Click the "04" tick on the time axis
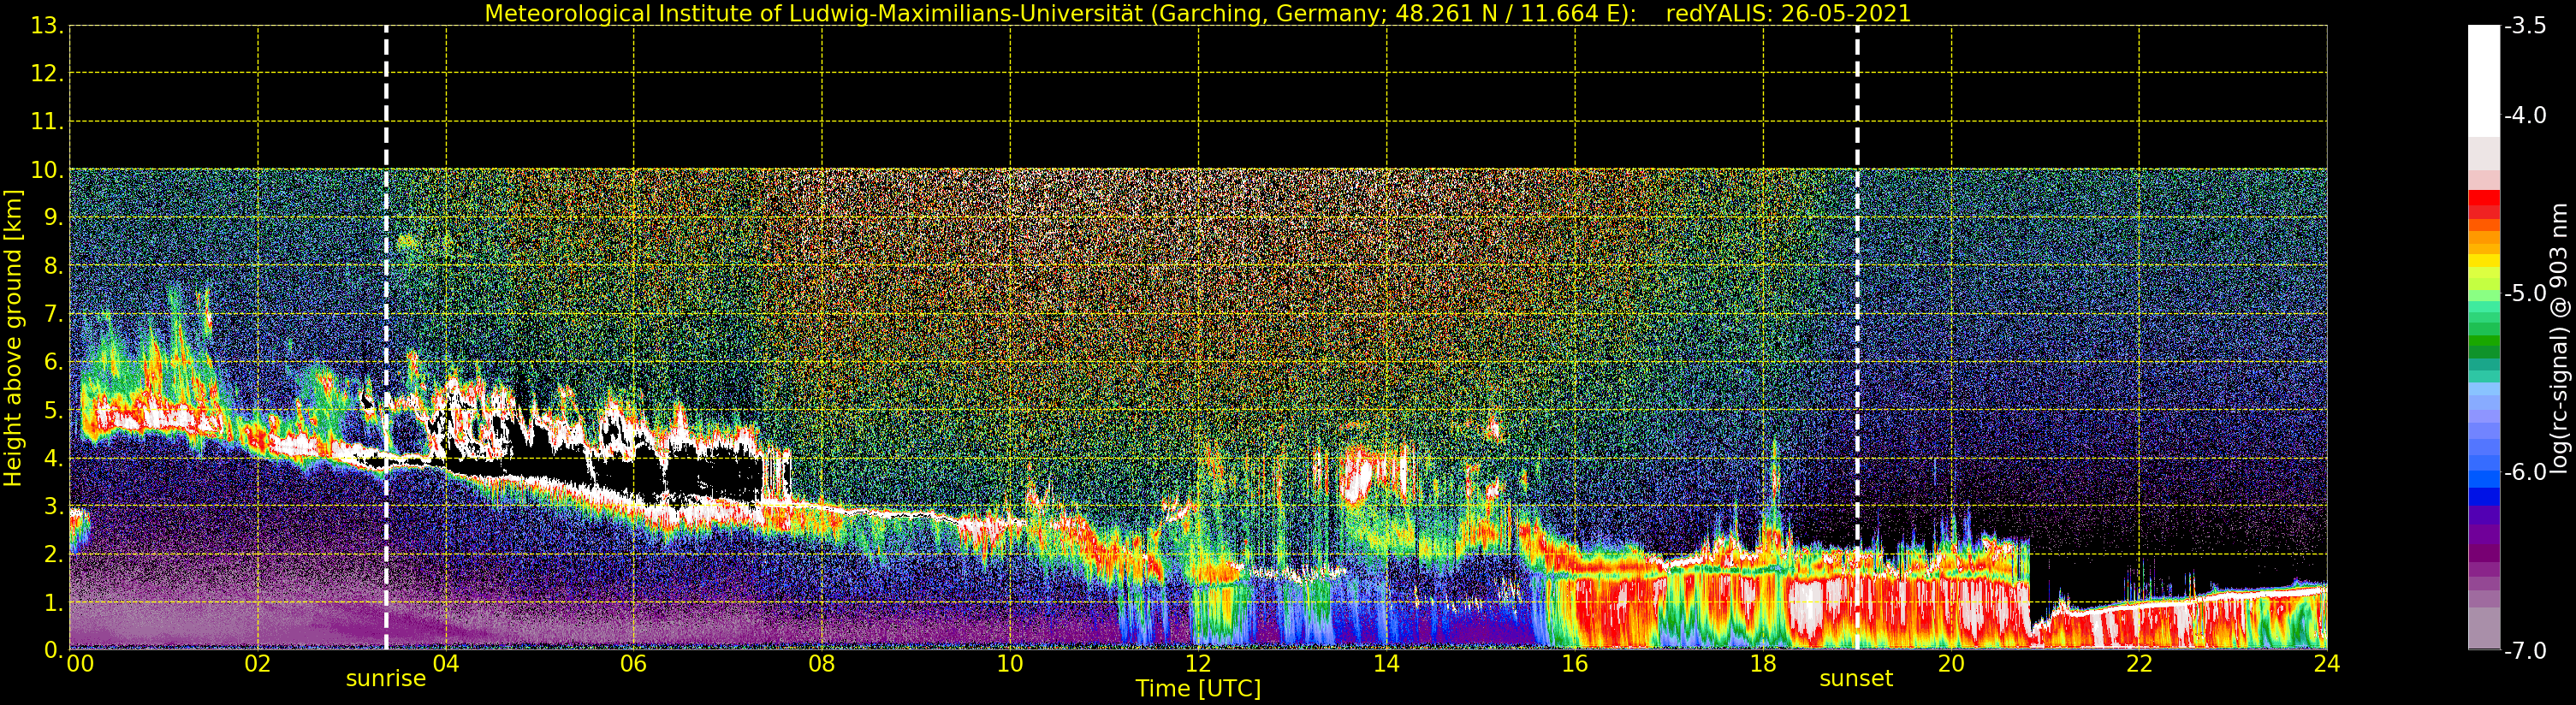The height and width of the screenshot is (705, 2576). click(446, 664)
